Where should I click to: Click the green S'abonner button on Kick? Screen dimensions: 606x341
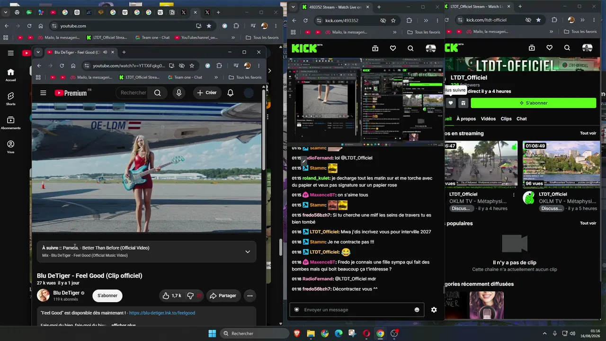pyautogui.click(x=534, y=103)
